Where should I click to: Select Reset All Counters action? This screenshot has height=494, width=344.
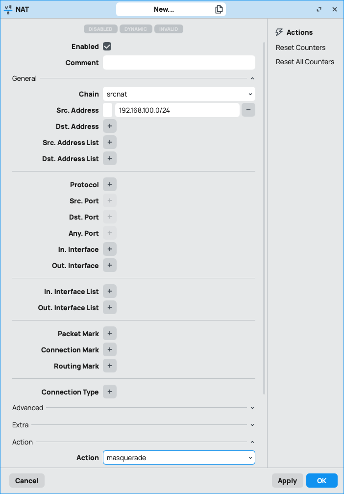(x=305, y=62)
